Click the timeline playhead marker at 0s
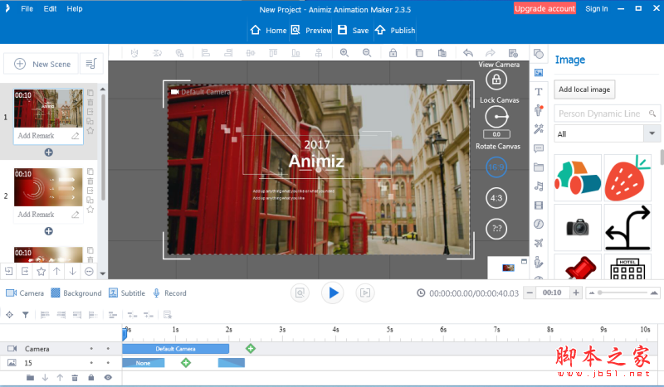Image resolution: width=664 pixels, height=387 pixels. [125, 334]
